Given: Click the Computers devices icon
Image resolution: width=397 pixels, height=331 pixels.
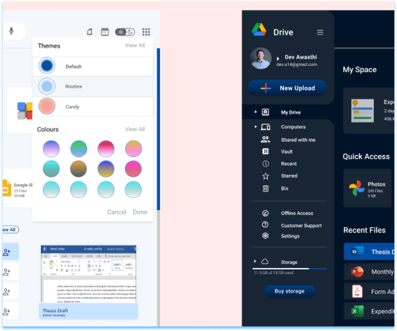Looking at the screenshot, I should (x=266, y=127).
